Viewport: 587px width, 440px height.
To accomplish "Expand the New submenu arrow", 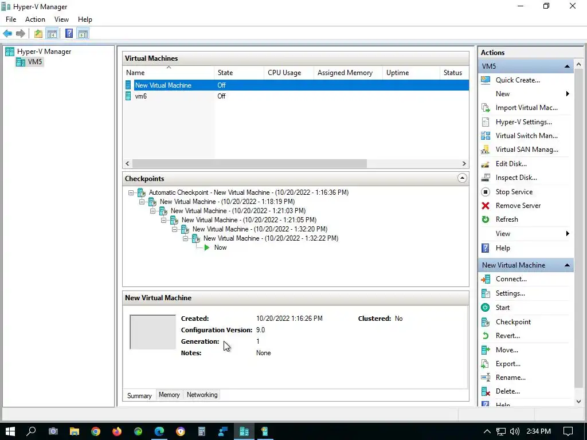I will (x=568, y=94).
